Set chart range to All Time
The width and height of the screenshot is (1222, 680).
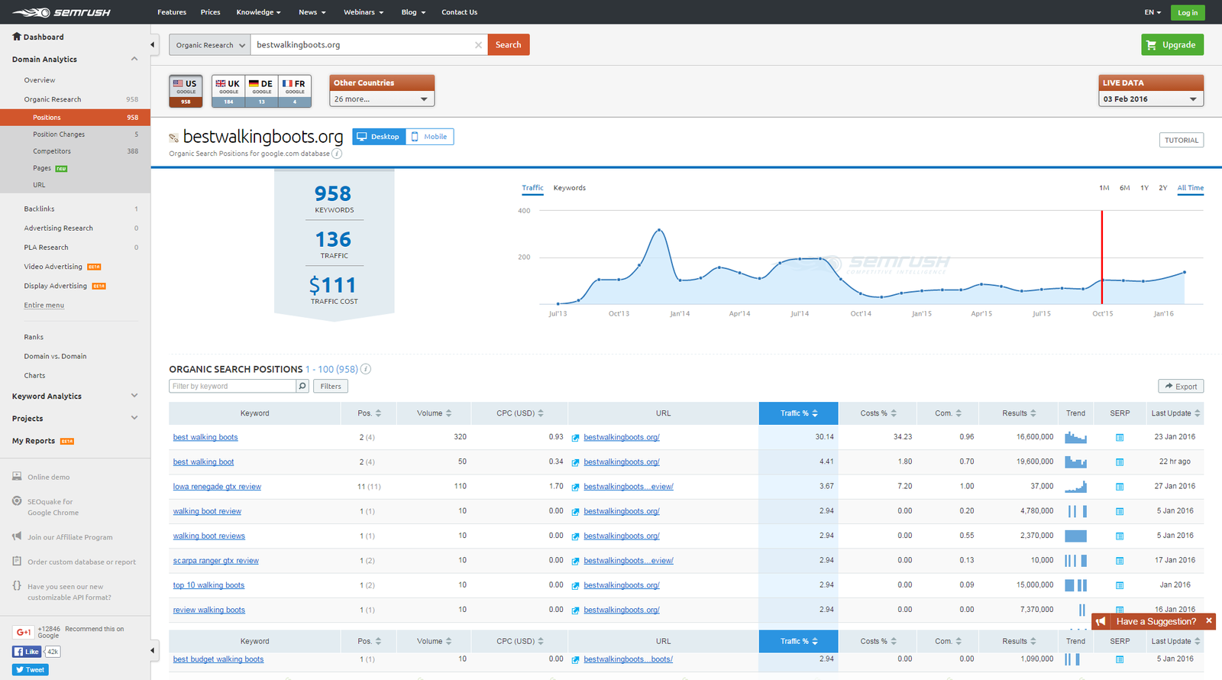(1190, 188)
